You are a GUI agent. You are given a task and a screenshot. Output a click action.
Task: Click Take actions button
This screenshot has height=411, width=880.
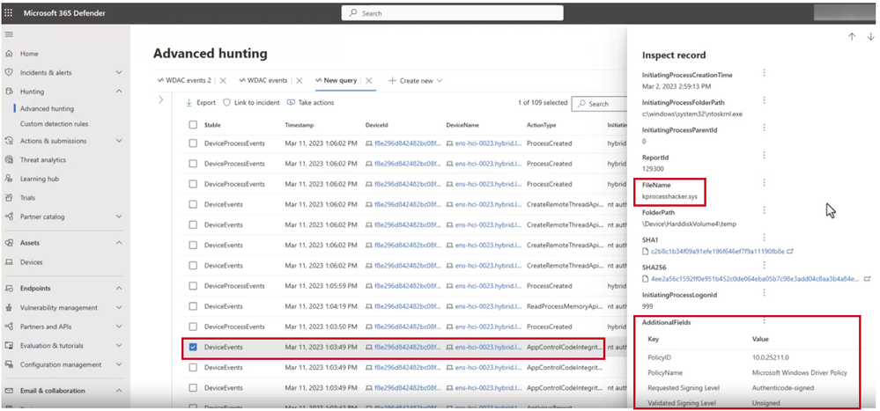pyautogui.click(x=310, y=103)
